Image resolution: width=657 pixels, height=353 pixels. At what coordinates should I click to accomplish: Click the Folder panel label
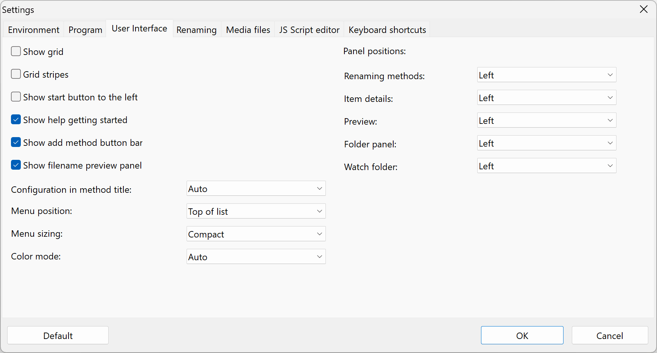point(370,144)
